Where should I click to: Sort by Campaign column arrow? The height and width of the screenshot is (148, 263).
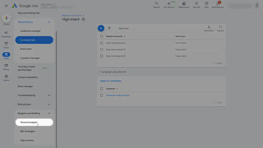tap(117, 89)
